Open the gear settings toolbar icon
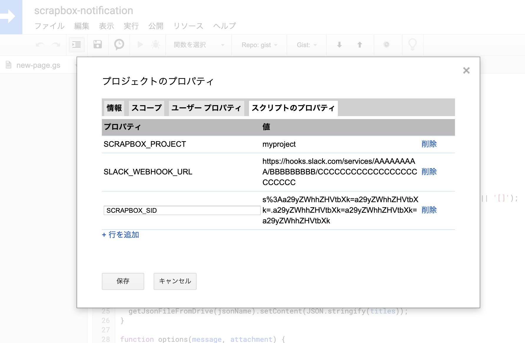 click(386, 44)
